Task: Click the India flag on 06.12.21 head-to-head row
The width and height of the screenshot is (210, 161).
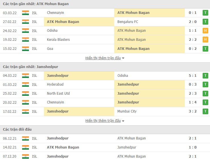Action: (x=26, y=138)
